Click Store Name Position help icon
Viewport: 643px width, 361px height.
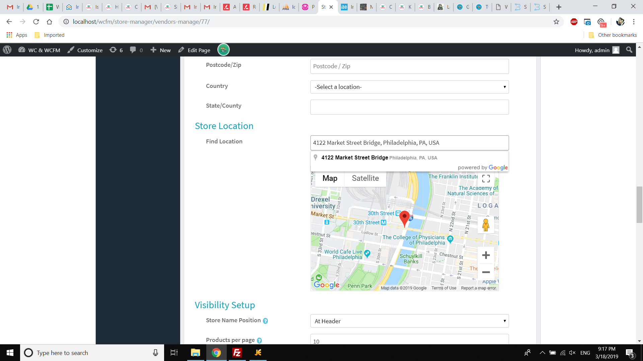point(265,321)
